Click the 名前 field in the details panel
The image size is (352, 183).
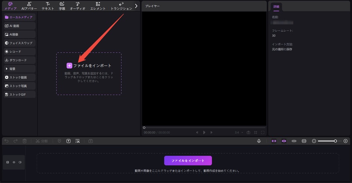click(x=282, y=23)
